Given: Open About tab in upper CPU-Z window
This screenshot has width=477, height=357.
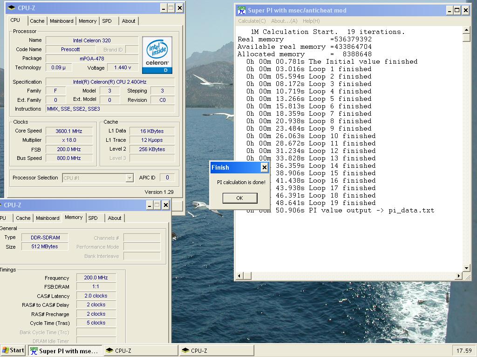Looking at the screenshot, I should click(129, 21).
